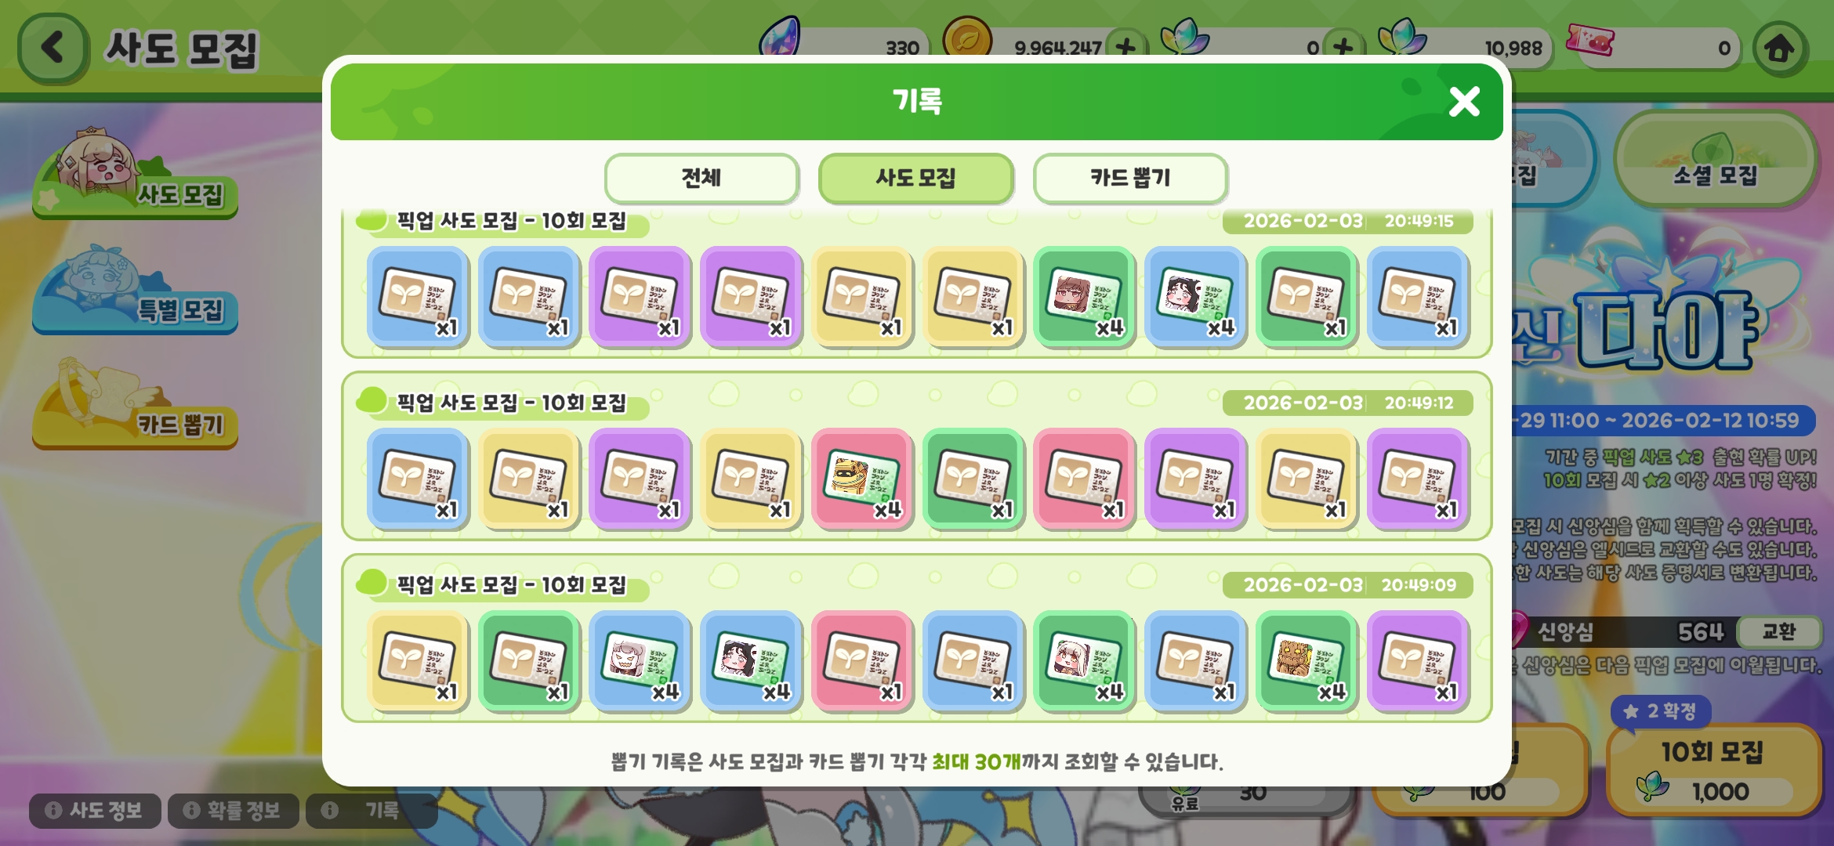This screenshot has width=1834, height=846.
Task: Click the brown-haired character card ×4 in first record
Action: (x=1084, y=296)
